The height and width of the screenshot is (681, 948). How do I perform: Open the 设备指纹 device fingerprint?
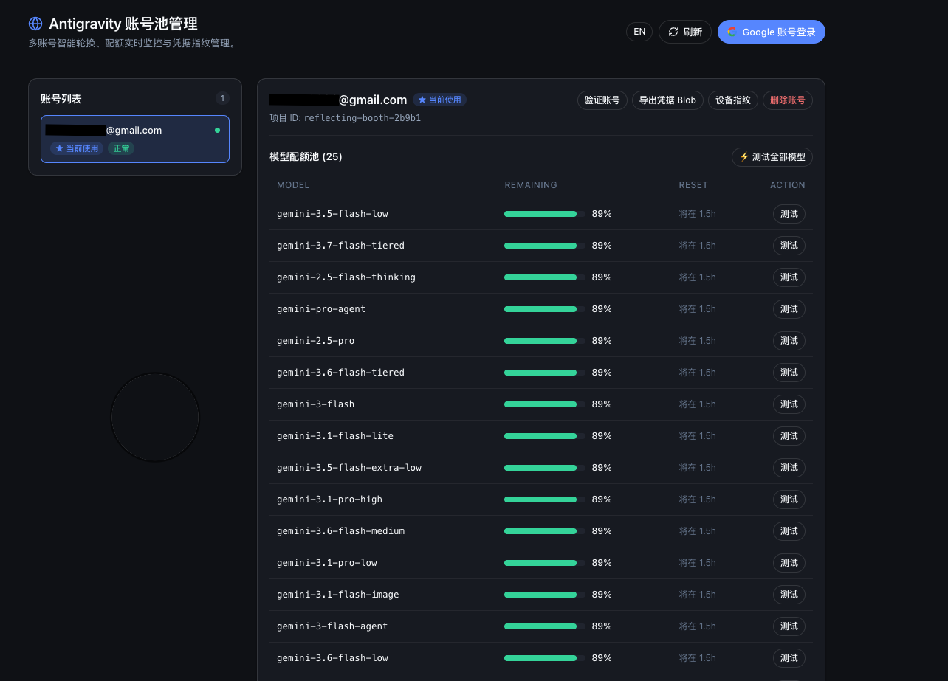pos(733,100)
